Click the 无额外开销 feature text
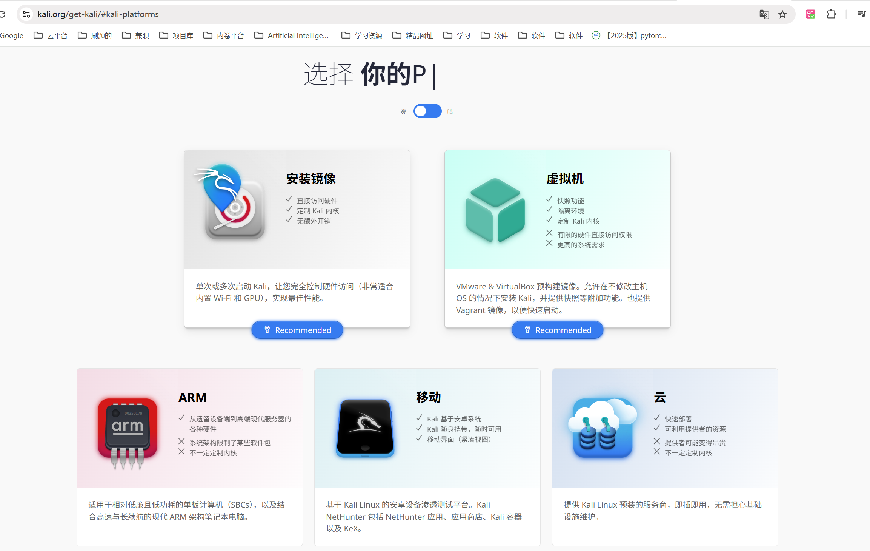The width and height of the screenshot is (870, 551). coord(314,221)
